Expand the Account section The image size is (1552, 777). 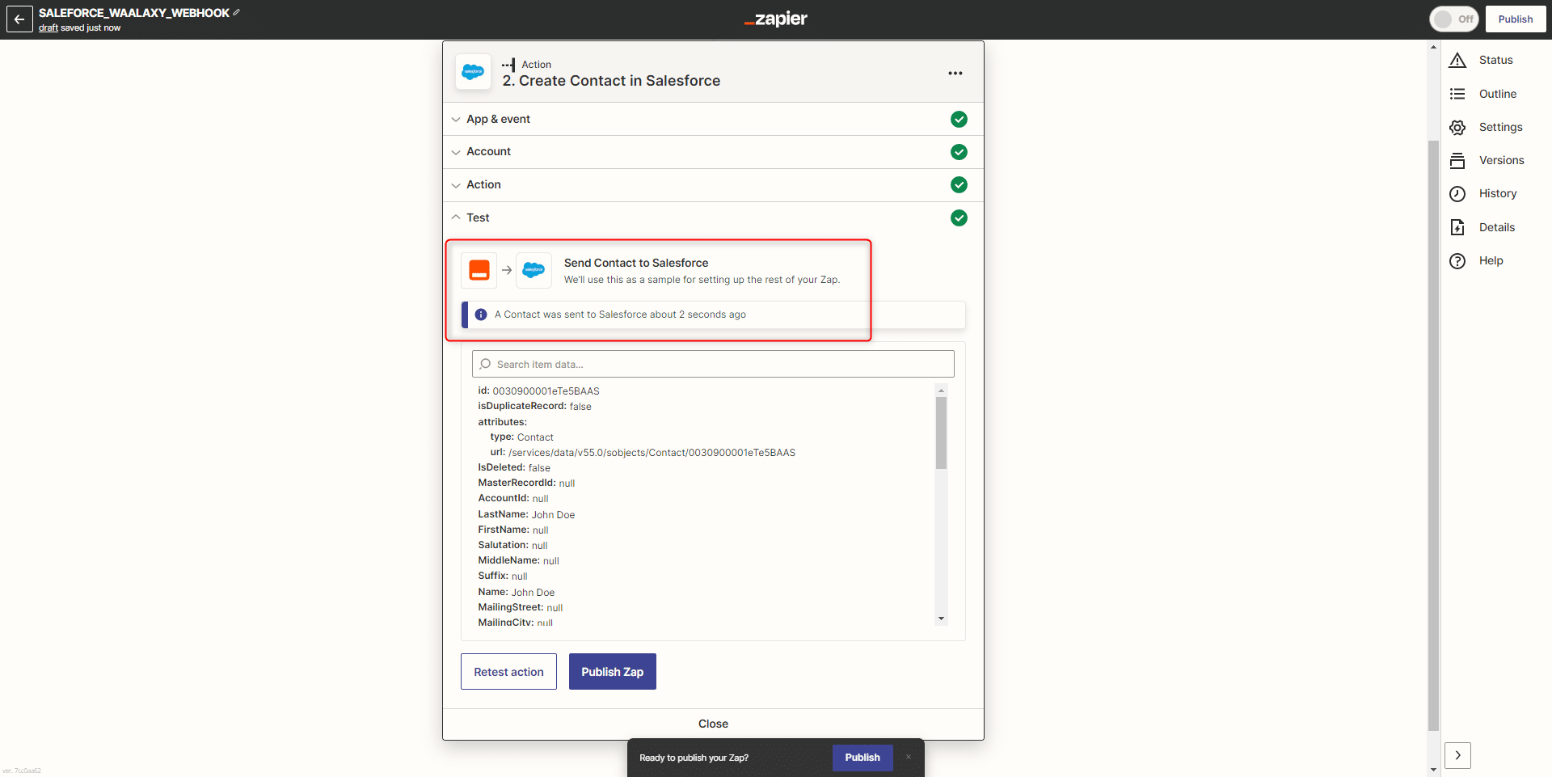713,152
